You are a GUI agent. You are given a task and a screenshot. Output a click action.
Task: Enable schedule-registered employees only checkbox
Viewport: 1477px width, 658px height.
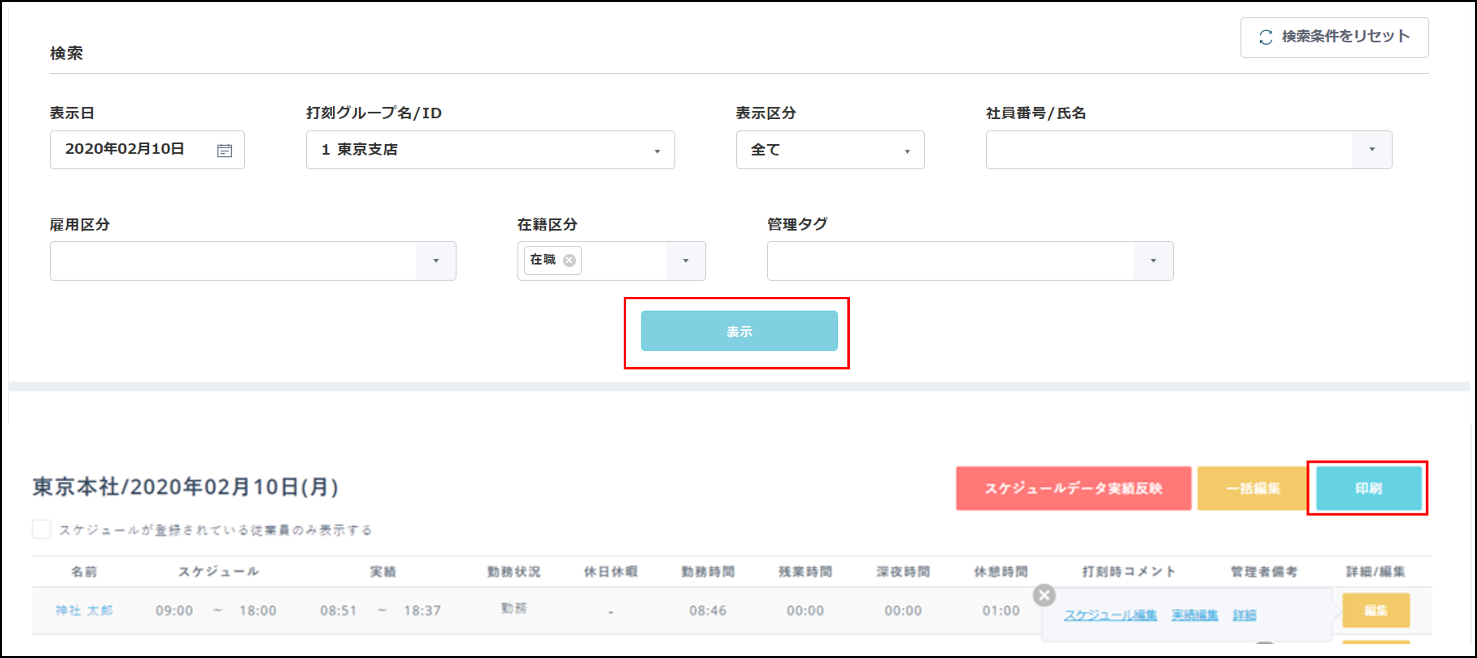tap(42, 529)
